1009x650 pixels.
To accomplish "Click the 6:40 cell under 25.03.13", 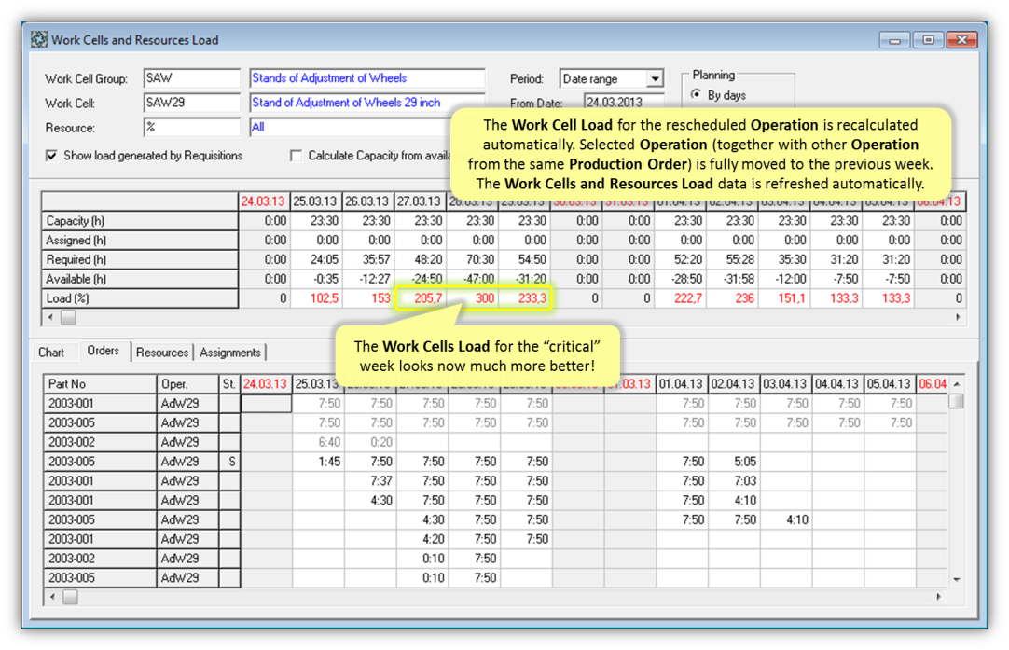I will tap(319, 442).
